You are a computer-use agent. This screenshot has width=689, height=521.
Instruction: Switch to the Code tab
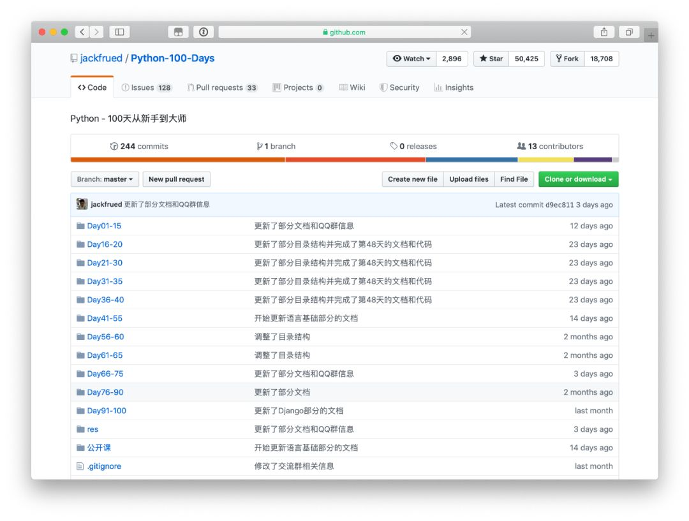pos(92,87)
